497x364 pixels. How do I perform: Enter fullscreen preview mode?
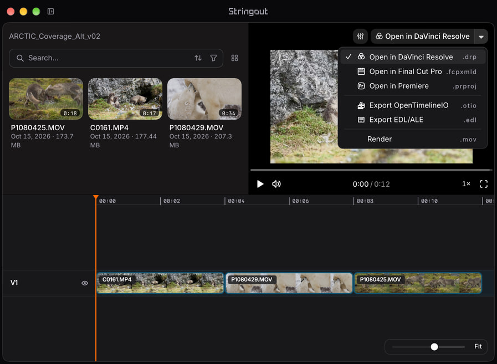(483, 184)
